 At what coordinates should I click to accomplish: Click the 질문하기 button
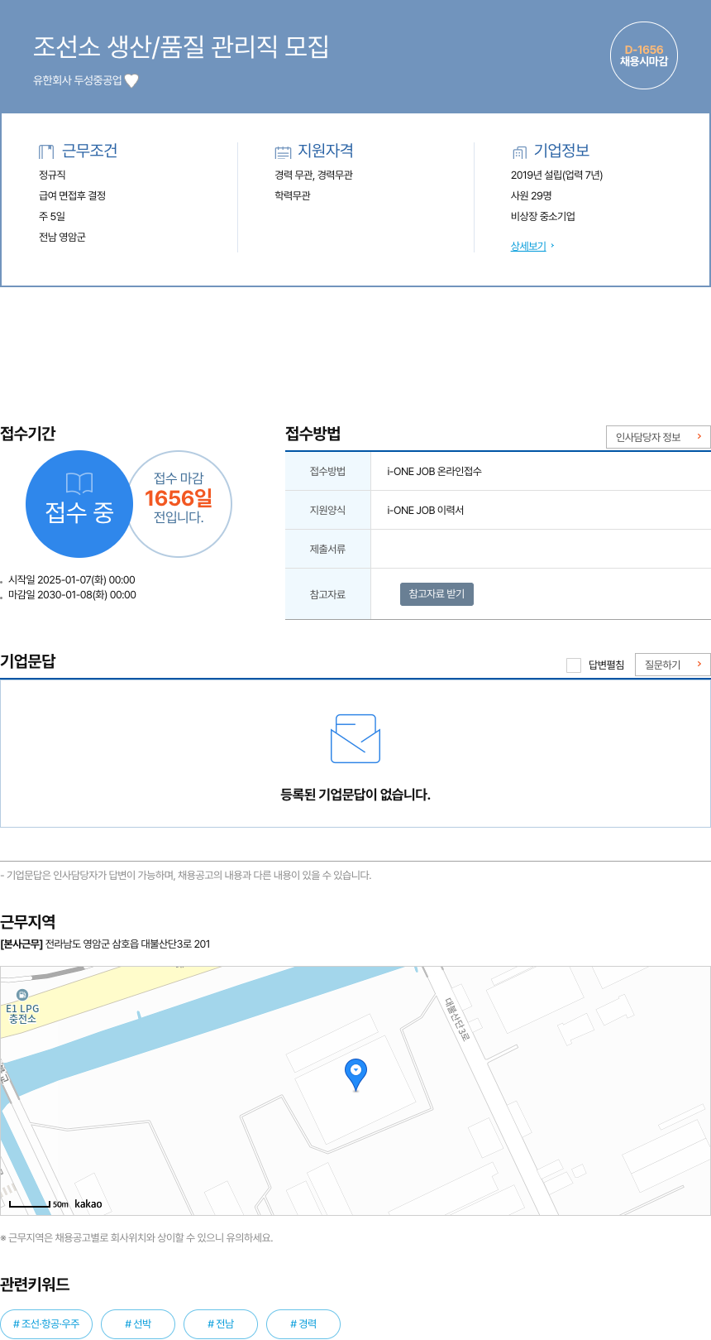pos(673,665)
